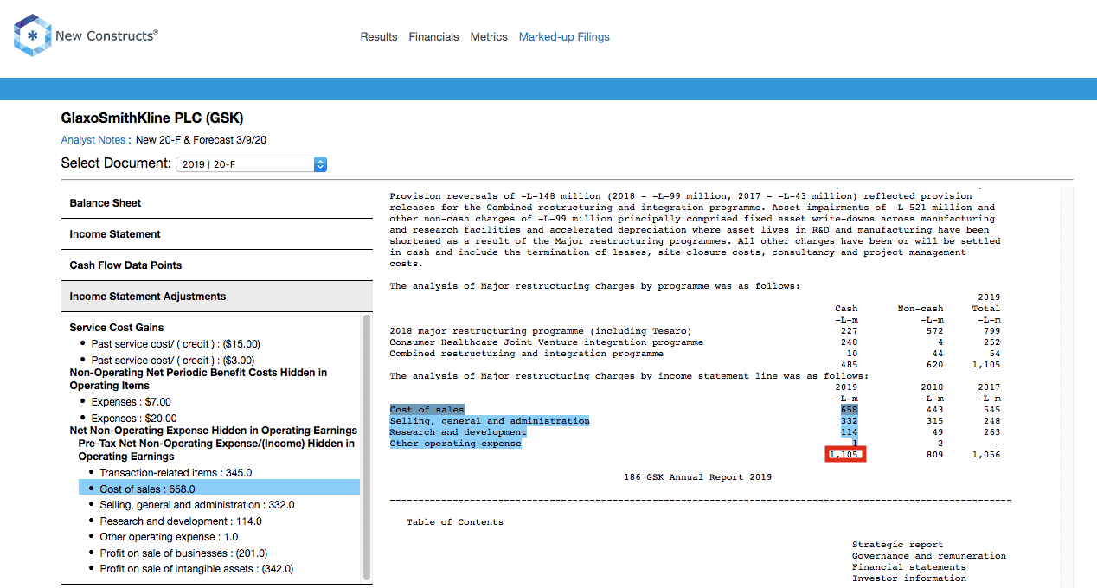Click '2018 major restructuring programme (including Tesaro)' row

click(x=541, y=331)
